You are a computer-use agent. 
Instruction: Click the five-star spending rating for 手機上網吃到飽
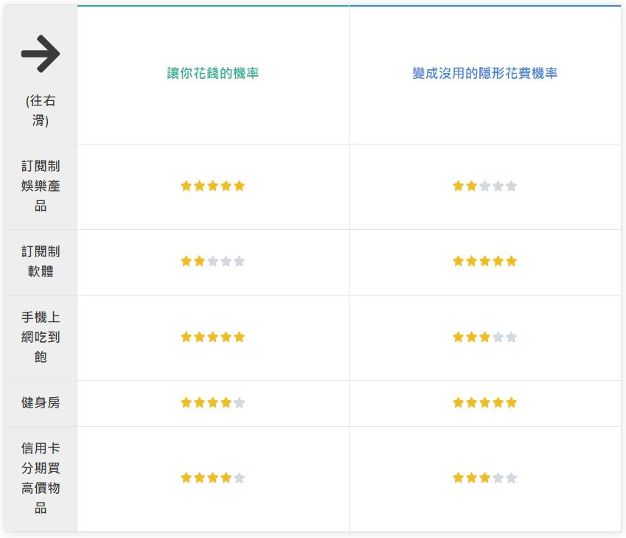(213, 338)
